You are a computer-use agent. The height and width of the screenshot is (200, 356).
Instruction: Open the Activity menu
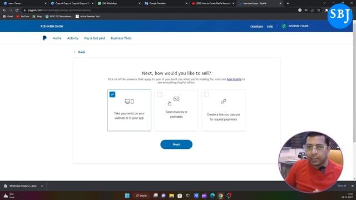(73, 38)
